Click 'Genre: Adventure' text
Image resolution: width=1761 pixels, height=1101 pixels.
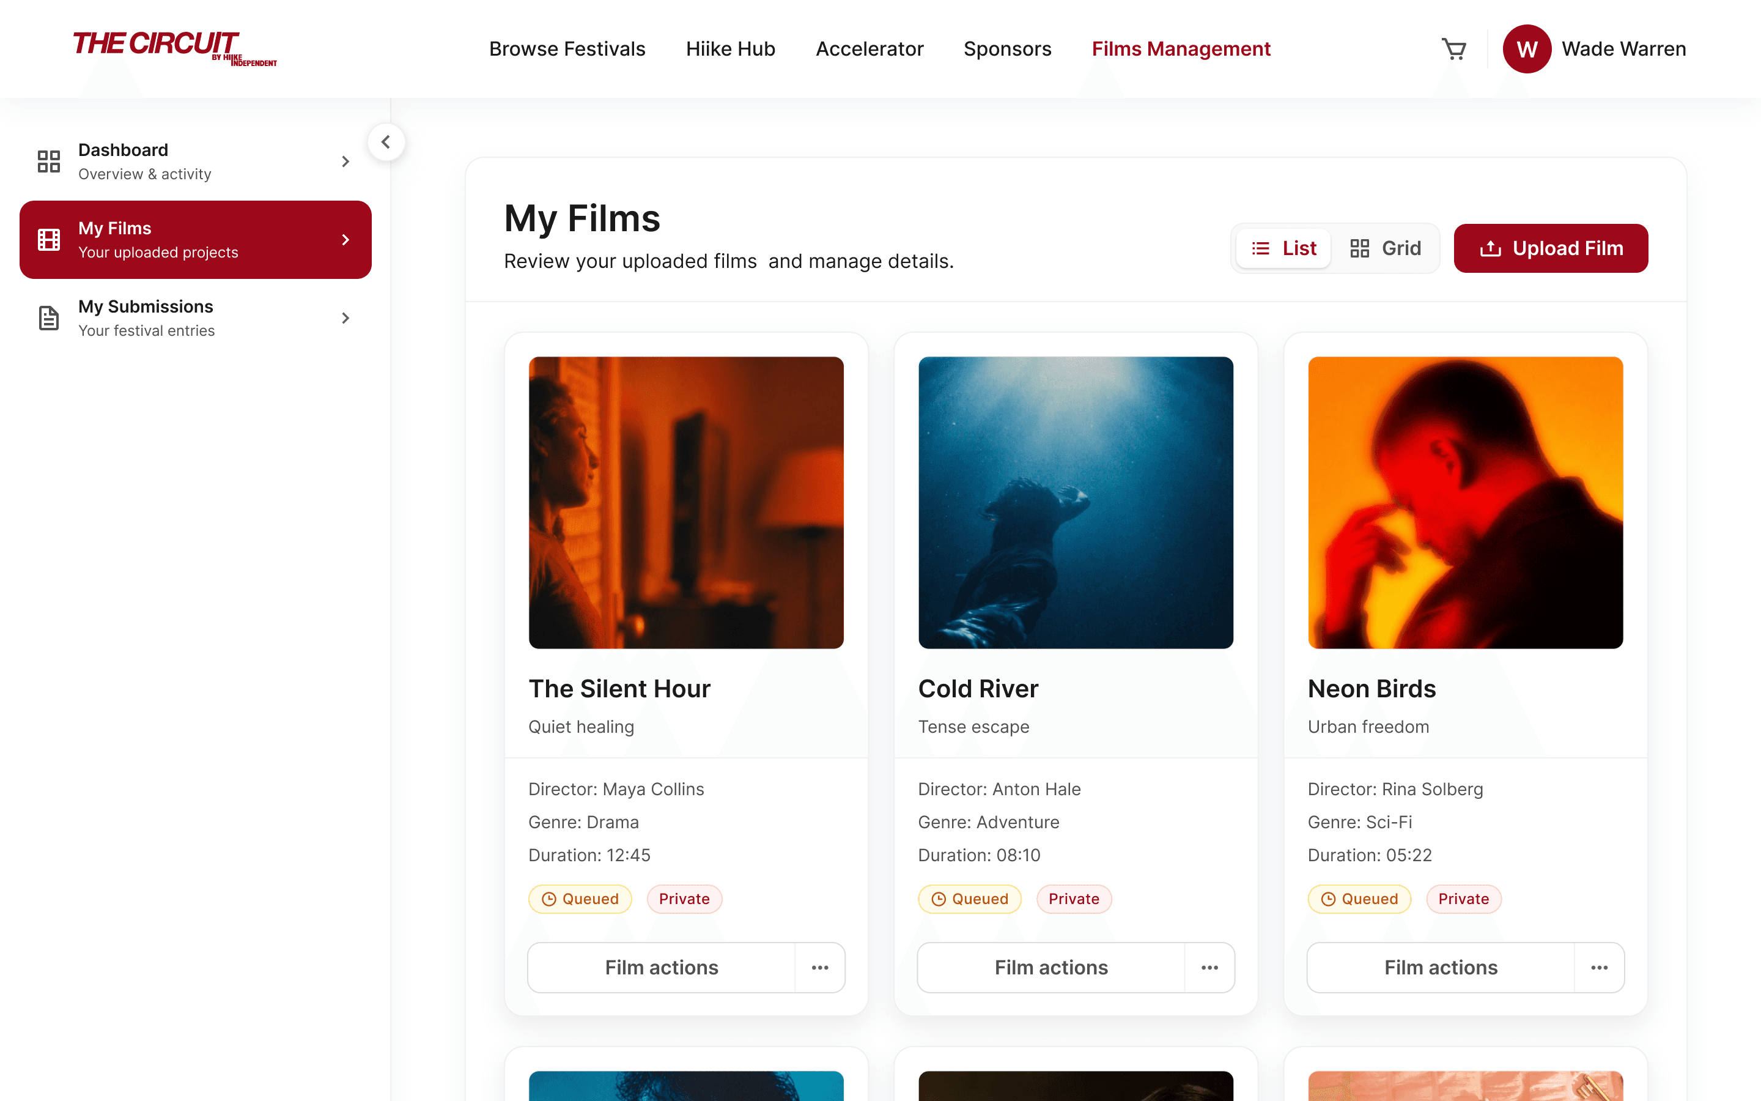(988, 822)
